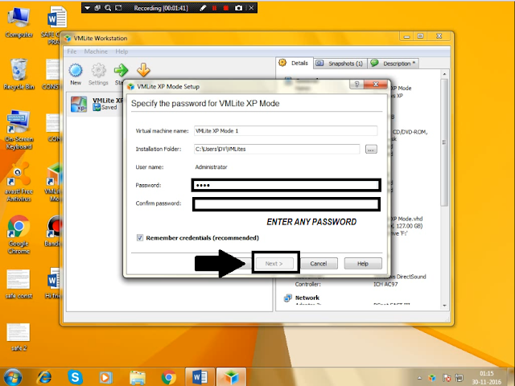The width and height of the screenshot is (515, 386).
Task: Toggle Remember credentials checkbox
Action: click(140, 238)
